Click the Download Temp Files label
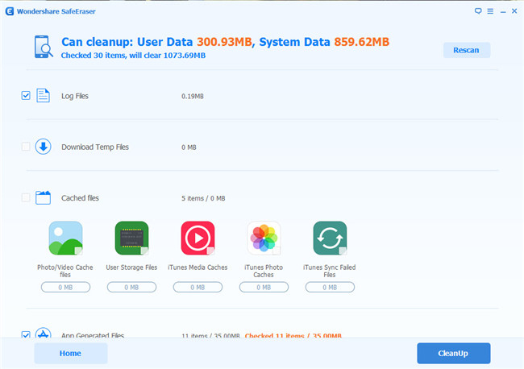 tap(95, 147)
